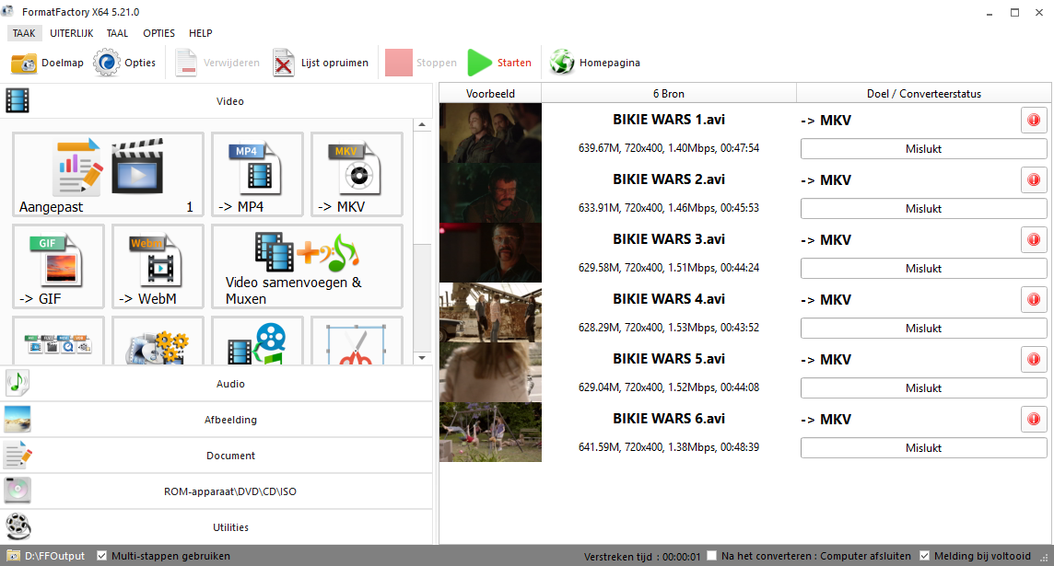Click the red status icon for BIKIE WARS 4.avi
Viewport: 1054px width, 566px height.
[x=1034, y=299]
